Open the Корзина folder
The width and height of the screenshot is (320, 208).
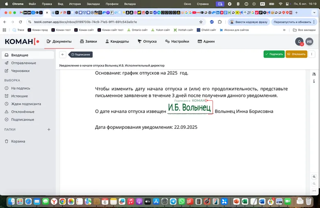(x=18, y=141)
